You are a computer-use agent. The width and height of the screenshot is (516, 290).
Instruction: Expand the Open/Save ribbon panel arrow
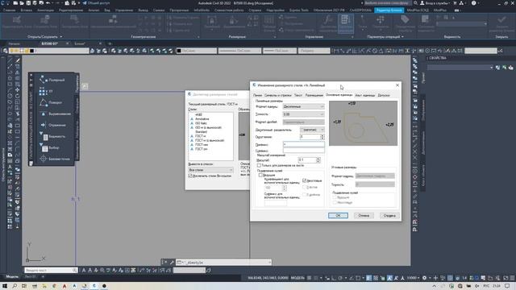click(61, 37)
